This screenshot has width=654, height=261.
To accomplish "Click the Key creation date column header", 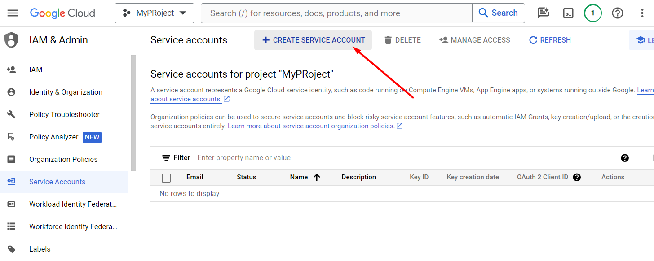I will coord(473,177).
